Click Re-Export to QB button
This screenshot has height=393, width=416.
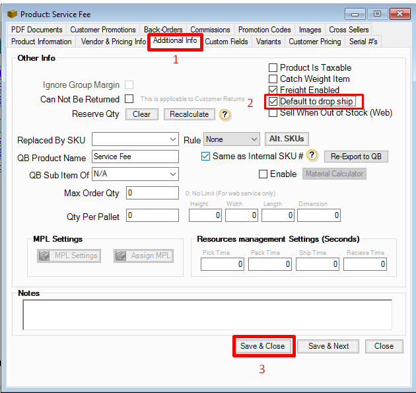[355, 157]
